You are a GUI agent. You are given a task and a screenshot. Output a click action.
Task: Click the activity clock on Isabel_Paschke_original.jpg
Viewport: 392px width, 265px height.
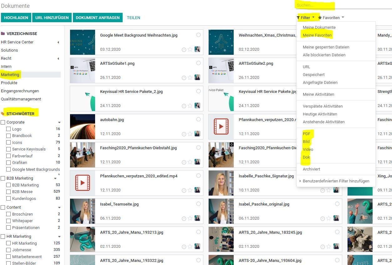[x=323, y=218]
